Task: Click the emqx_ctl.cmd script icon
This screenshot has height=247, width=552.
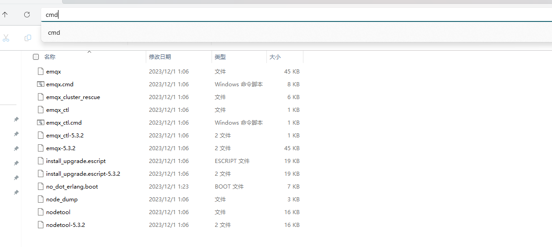Action: [x=40, y=123]
